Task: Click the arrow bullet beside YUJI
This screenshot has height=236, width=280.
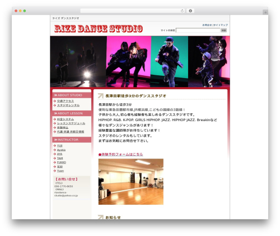Action: [x=55, y=146]
